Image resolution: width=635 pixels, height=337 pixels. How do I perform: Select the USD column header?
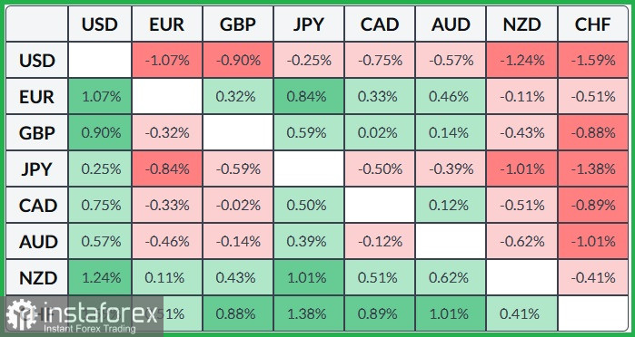tap(100, 24)
